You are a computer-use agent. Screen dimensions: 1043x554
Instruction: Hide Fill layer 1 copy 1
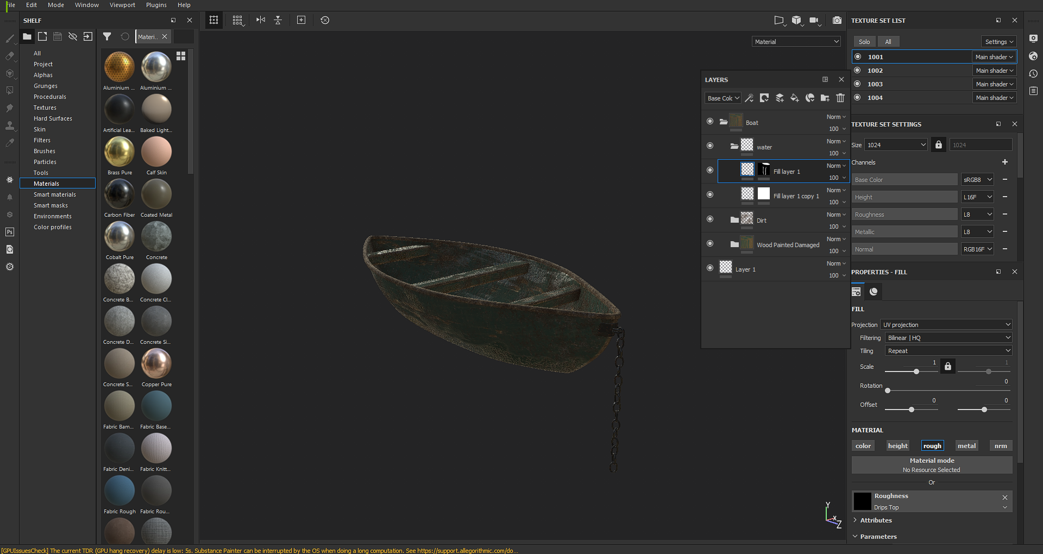click(x=710, y=194)
